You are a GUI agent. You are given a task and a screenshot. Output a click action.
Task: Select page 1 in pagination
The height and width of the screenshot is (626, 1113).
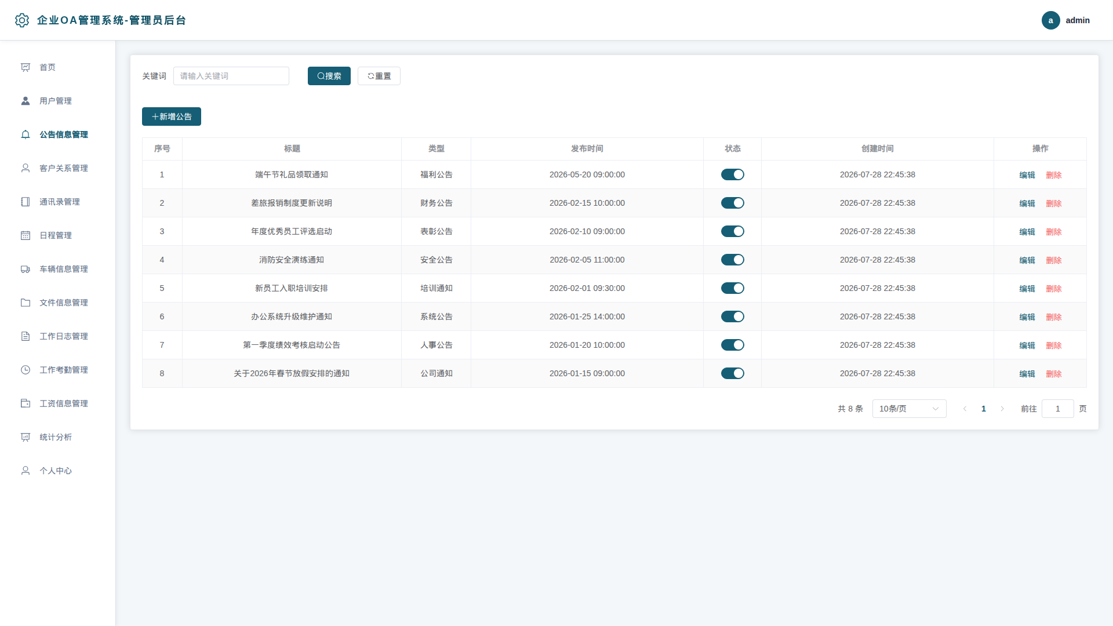pyautogui.click(x=983, y=409)
